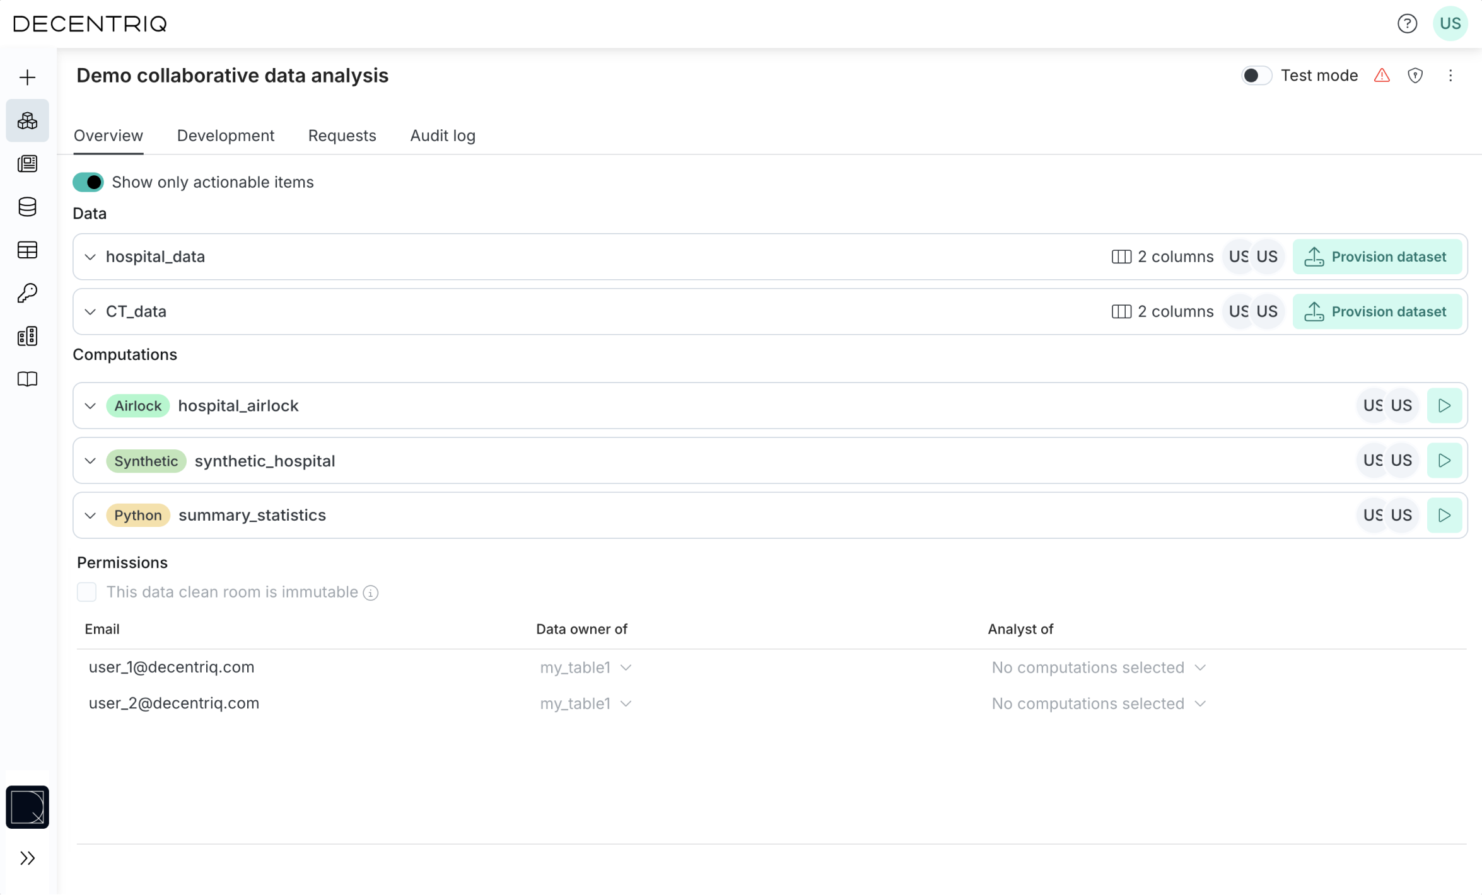Open the key icon in sidebar
This screenshot has height=895, width=1482.
[27, 293]
